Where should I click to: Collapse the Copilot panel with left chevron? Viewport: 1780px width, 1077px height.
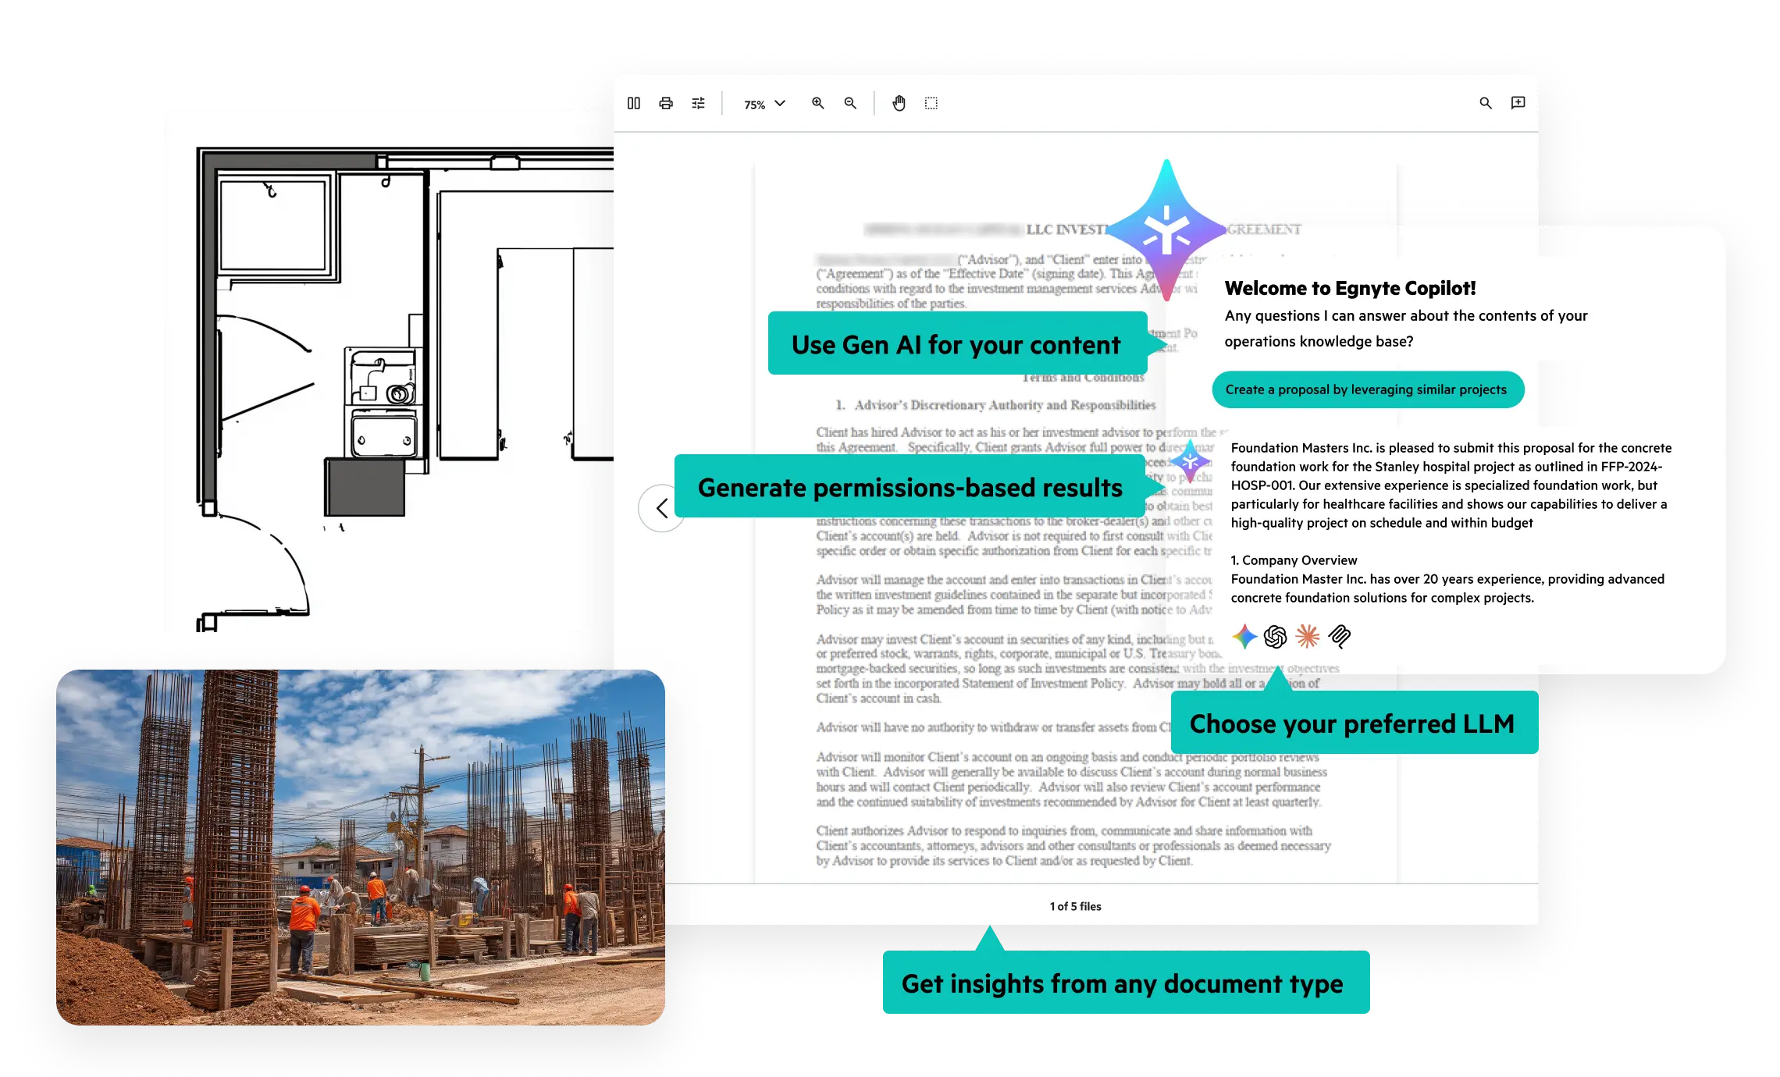pos(662,508)
